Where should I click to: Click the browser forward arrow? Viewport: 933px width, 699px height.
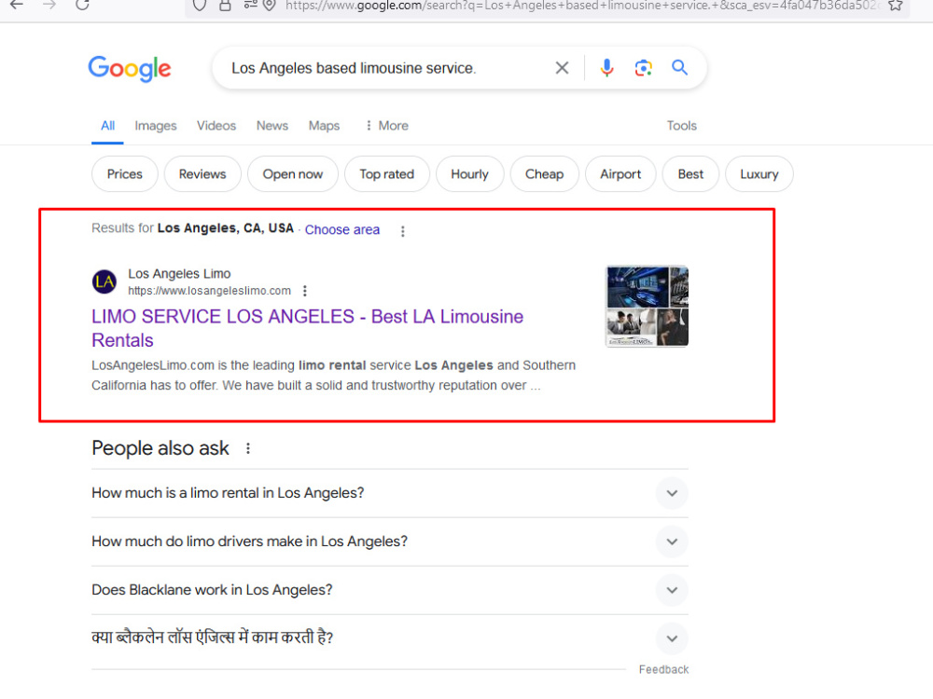click(x=49, y=5)
